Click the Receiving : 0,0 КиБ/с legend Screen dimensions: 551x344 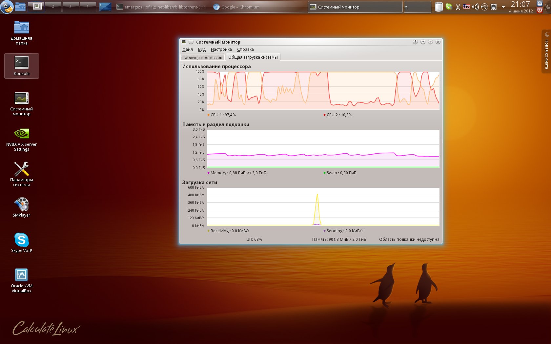pos(228,231)
